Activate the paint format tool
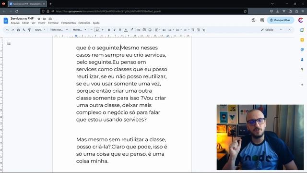This screenshot has height=173, width=307. pos(29,30)
